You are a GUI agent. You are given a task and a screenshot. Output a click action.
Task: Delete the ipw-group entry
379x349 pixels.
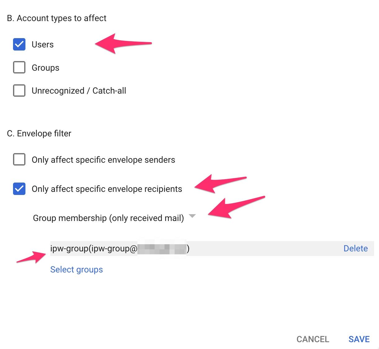[355, 248]
